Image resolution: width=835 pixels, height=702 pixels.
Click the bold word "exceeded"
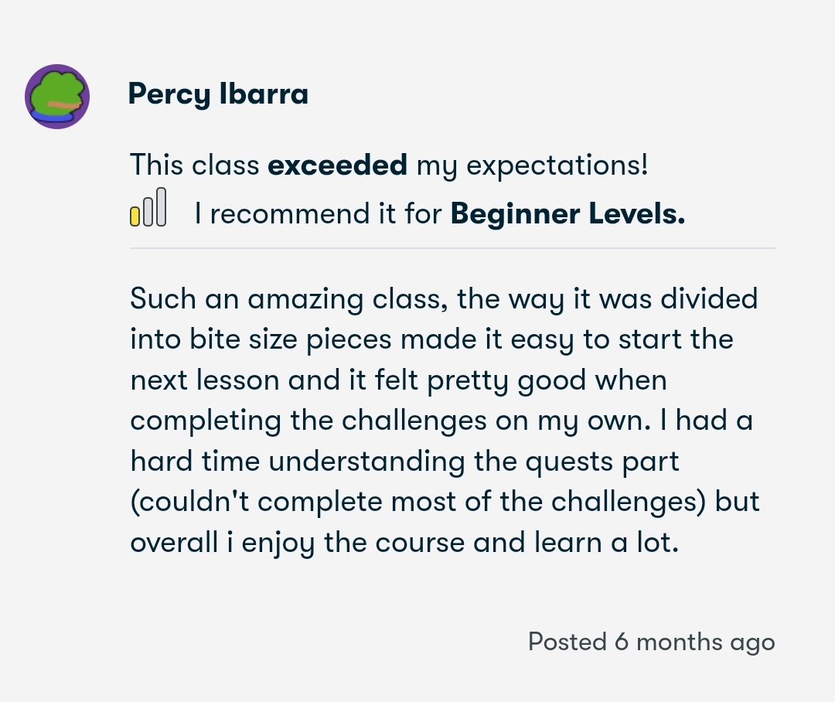click(x=337, y=165)
